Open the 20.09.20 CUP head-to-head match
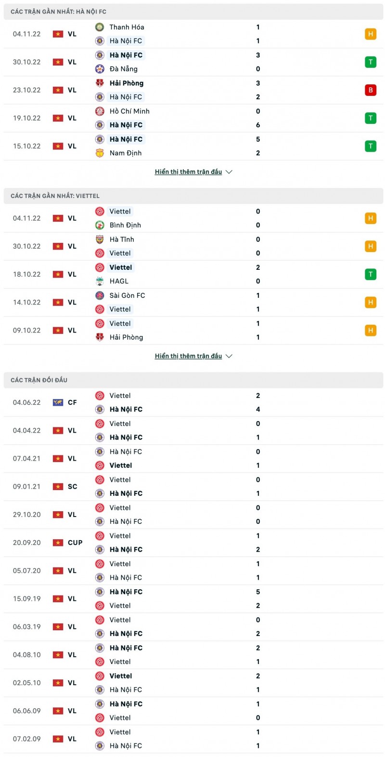 pyautogui.click(x=192, y=543)
